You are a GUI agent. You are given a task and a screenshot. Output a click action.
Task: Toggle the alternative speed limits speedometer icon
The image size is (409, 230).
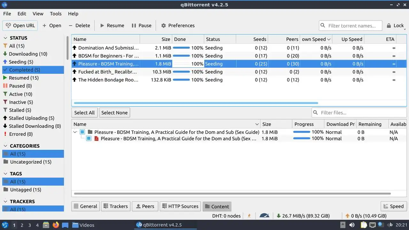point(264,216)
